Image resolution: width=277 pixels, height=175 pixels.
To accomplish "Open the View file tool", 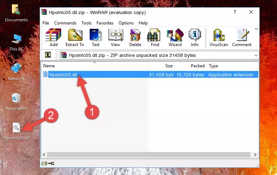I will tap(116, 37).
